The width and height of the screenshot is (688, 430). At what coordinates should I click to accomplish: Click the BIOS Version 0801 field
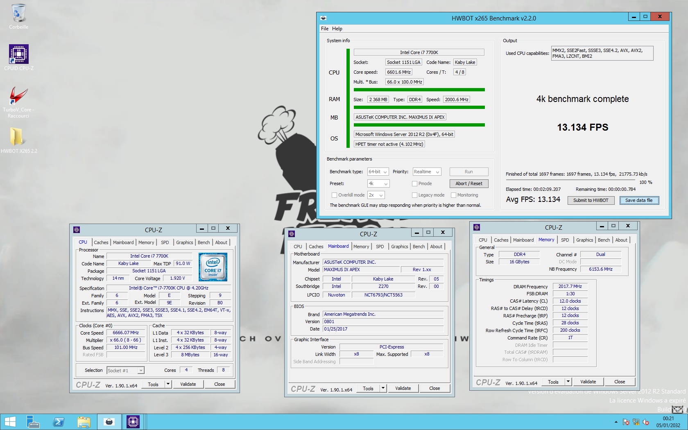point(383,321)
